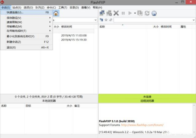Viewport: 196px width, 138px height.
Task: Click the abort X icon in the remote toolbar
Action: pos(116,13)
